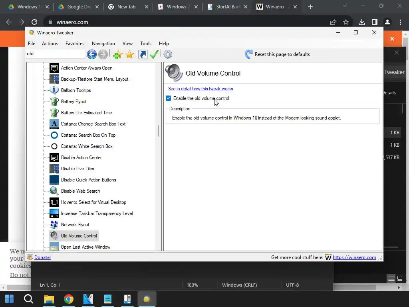Viewport: 409px width, 307px height.
Task: Open the File menu
Action: click(x=32, y=44)
